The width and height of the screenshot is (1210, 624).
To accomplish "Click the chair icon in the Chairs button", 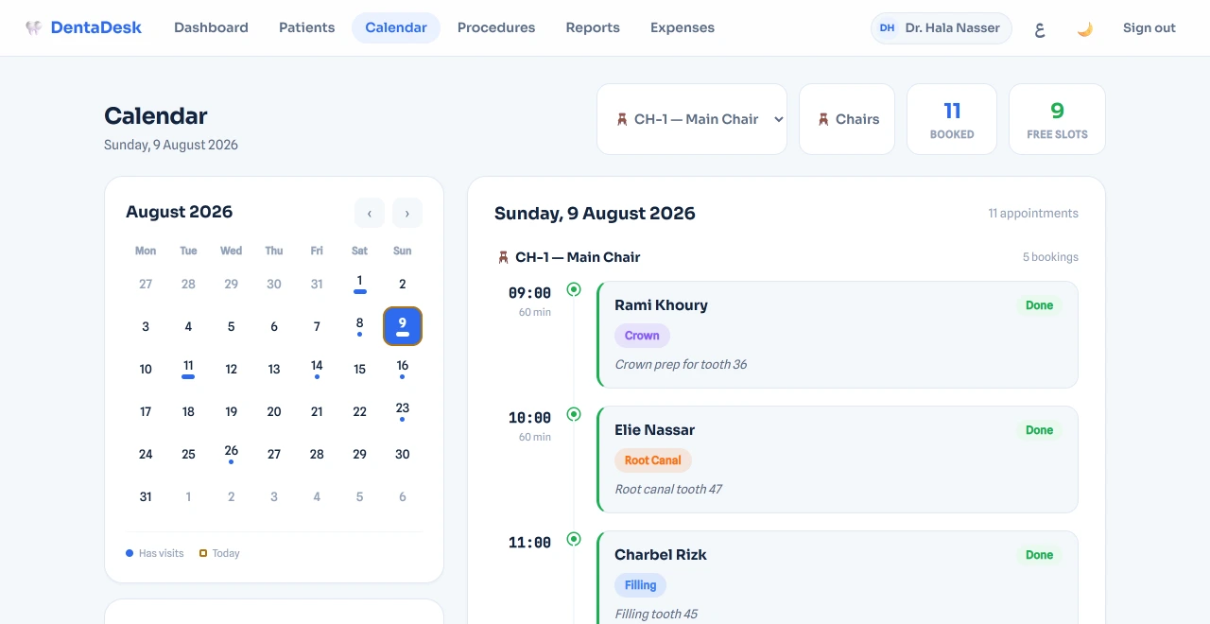I will pos(823,119).
